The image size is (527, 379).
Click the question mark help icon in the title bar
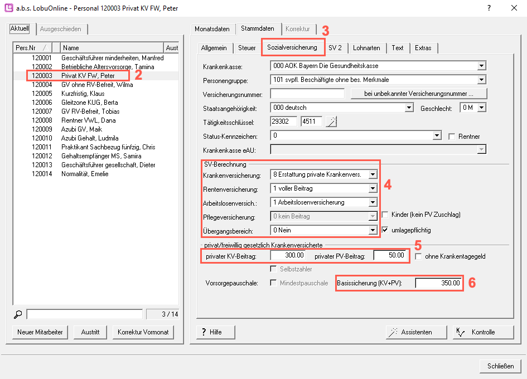tap(489, 8)
